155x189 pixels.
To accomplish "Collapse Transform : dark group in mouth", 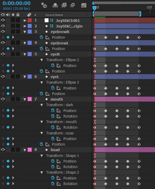I will pyautogui.click(x=42, y=105).
